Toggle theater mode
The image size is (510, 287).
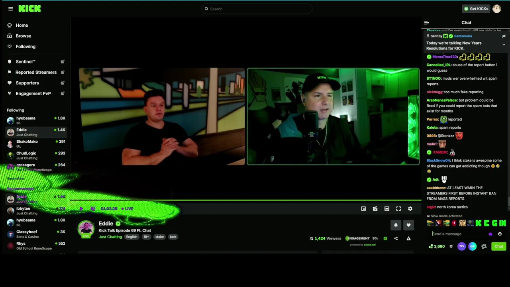click(386, 208)
